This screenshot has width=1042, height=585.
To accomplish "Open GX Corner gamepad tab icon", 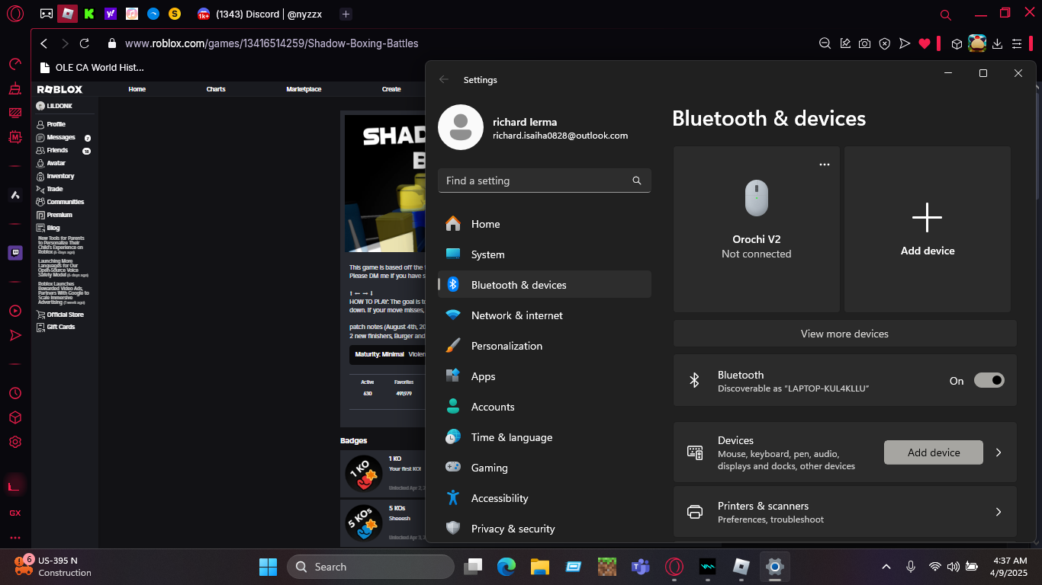I will 47,14.
